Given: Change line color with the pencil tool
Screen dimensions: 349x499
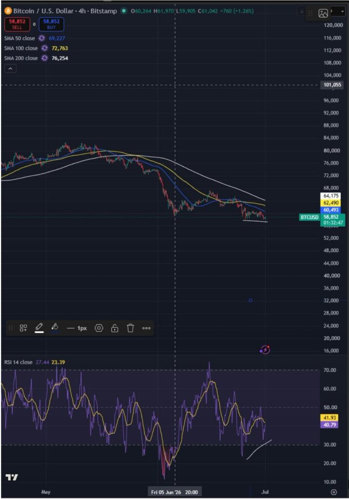Looking at the screenshot, I should pyautogui.click(x=39, y=328).
